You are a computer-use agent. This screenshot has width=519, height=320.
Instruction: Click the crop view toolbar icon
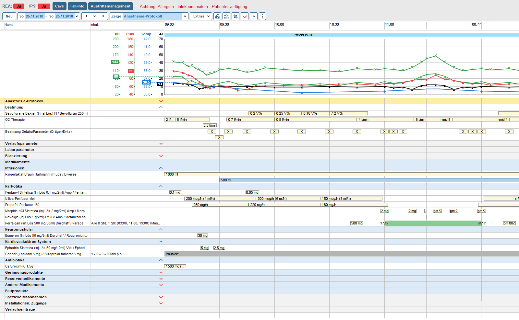click(x=235, y=16)
